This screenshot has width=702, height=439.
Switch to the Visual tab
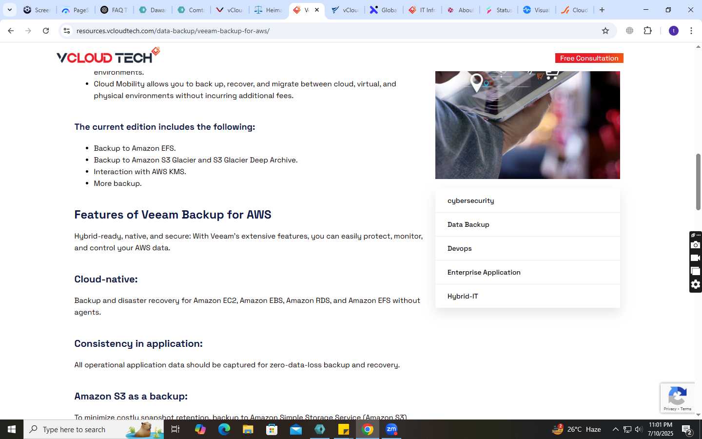[x=536, y=10]
